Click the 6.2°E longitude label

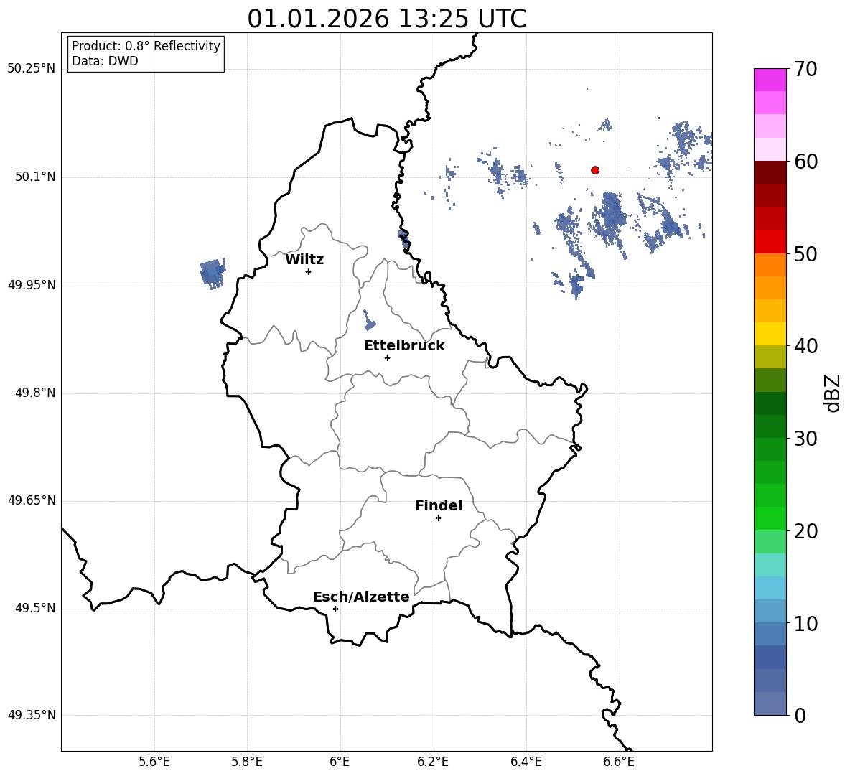[433, 762]
